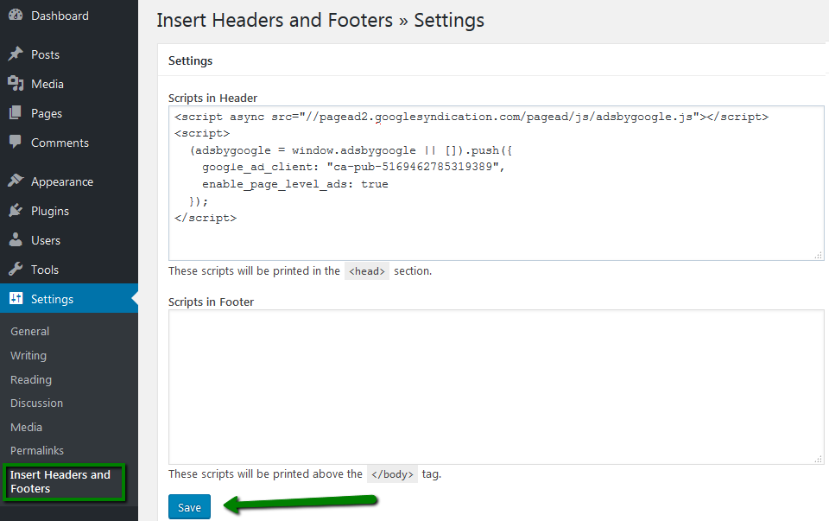The height and width of the screenshot is (521, 829).
Task: Open Discussion settings page
Action: 36,403
